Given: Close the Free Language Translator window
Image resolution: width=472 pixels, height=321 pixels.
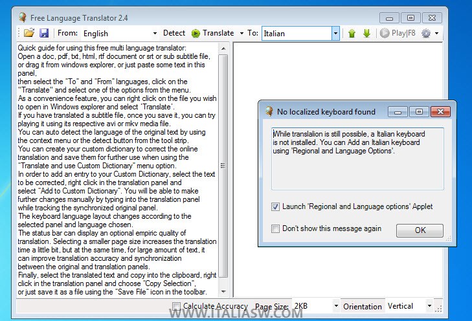Looking at the screenshot, I should pyautogui.click(x=432, y=18).
